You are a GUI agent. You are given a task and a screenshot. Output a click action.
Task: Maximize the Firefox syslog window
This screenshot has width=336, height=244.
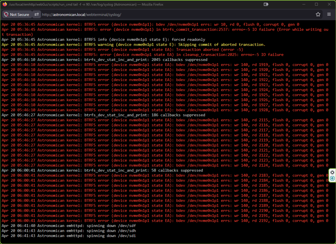coord(317,4)
